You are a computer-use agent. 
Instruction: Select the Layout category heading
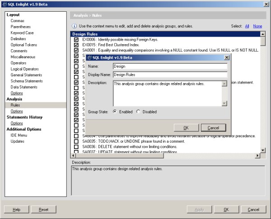point(13,15)
